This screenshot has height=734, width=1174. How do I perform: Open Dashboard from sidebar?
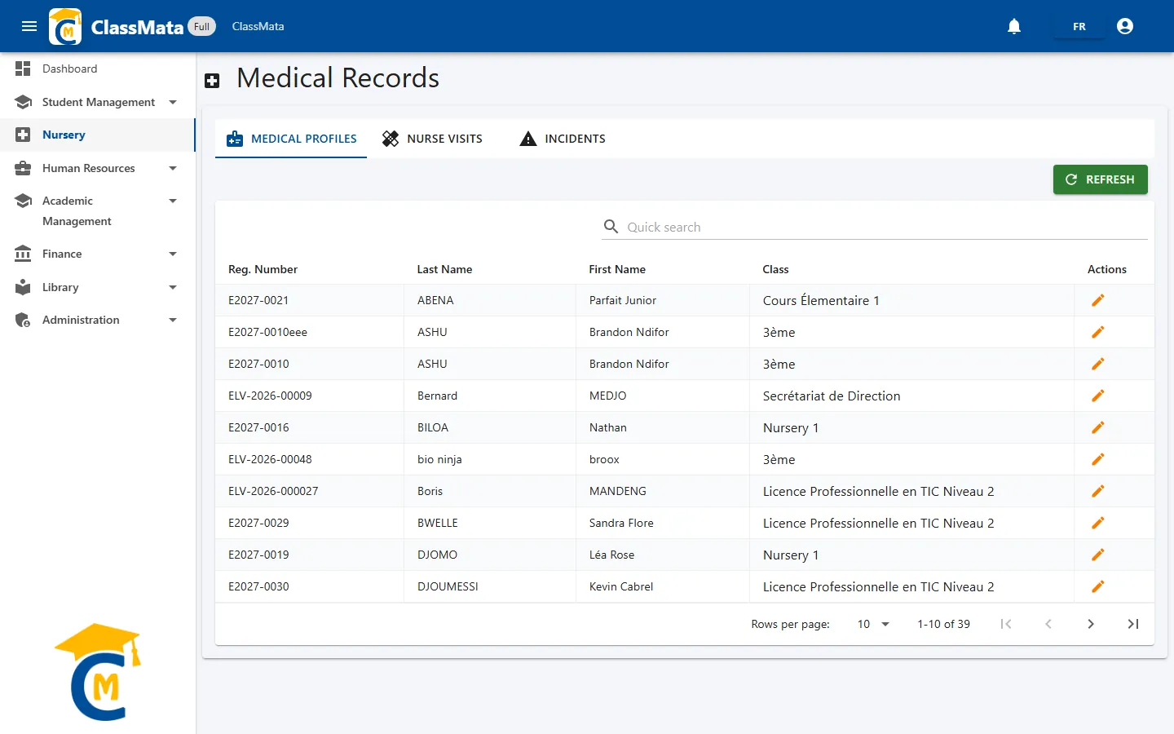pyautogui.click(x=98, y=69)
